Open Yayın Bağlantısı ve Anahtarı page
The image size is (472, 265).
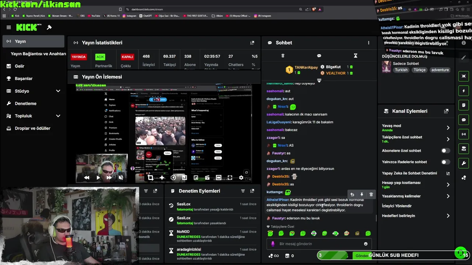38,54
